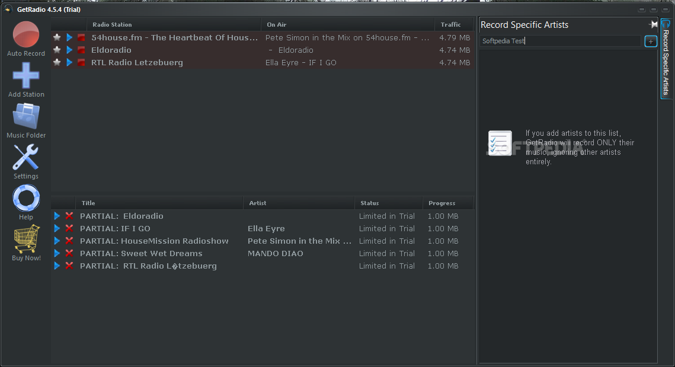Play the RTL Radio Letzebuerg station
The width and height of the screenshot is (675, 367).
(x=69, y=62)
